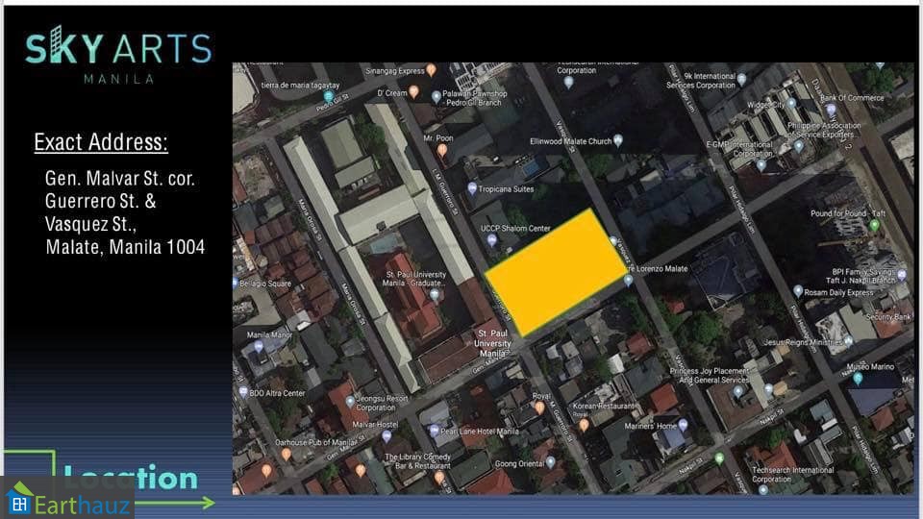Screen dimensions: 923x519
Task: Click the 'Location' slide title
Action: click(x=131, y=478)
